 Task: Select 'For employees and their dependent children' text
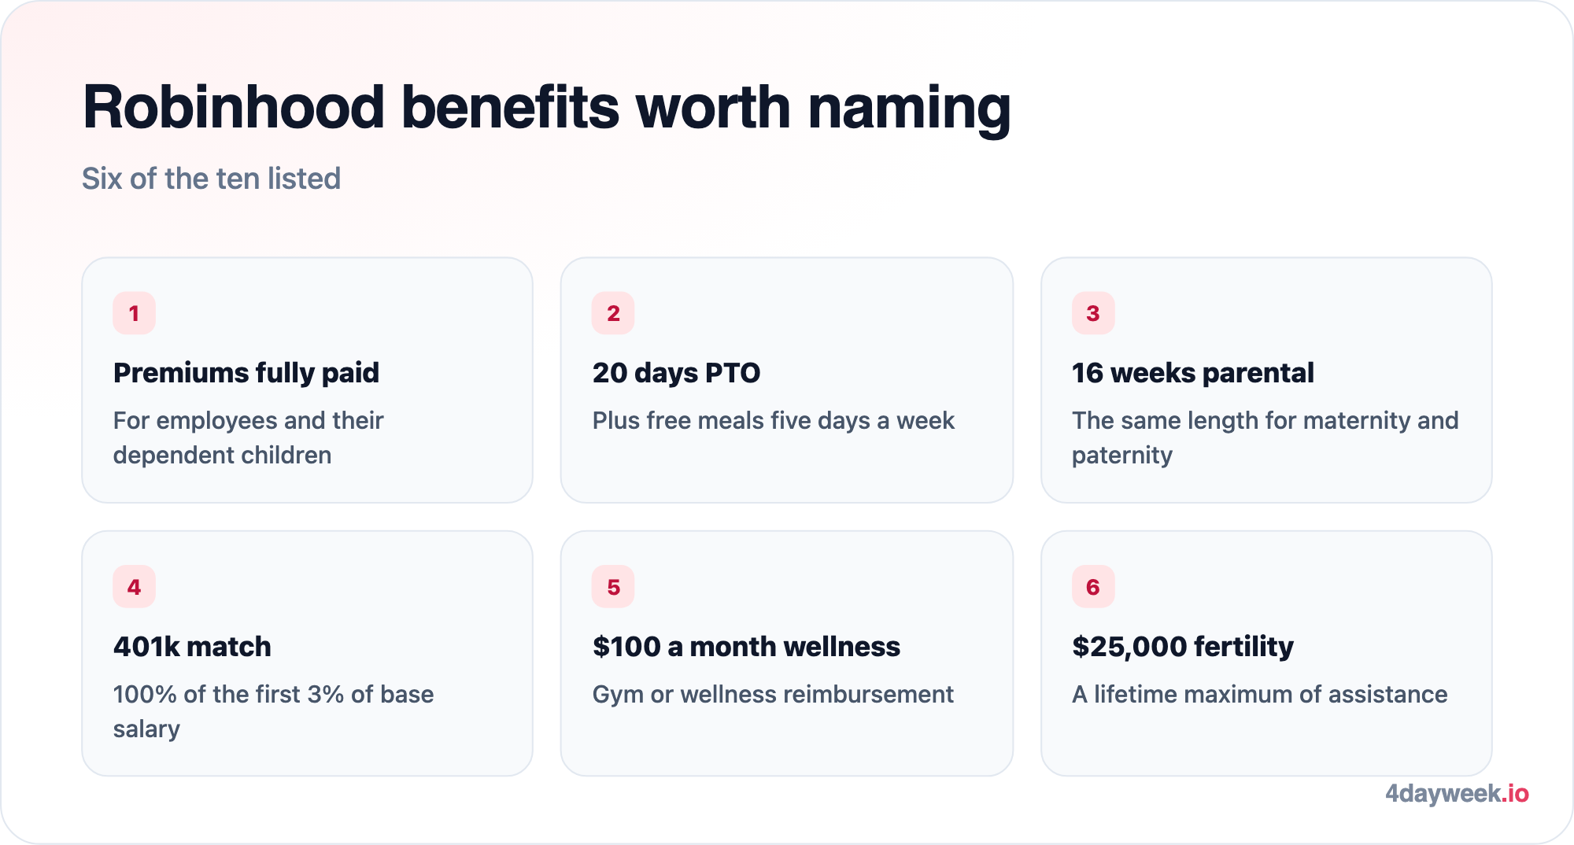(x=248, y=437)
